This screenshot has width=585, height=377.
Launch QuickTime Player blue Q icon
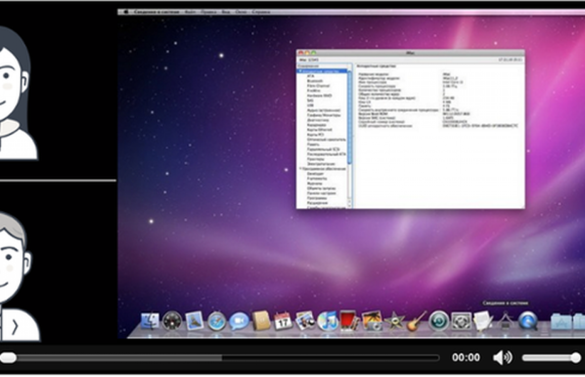point(528,322)
